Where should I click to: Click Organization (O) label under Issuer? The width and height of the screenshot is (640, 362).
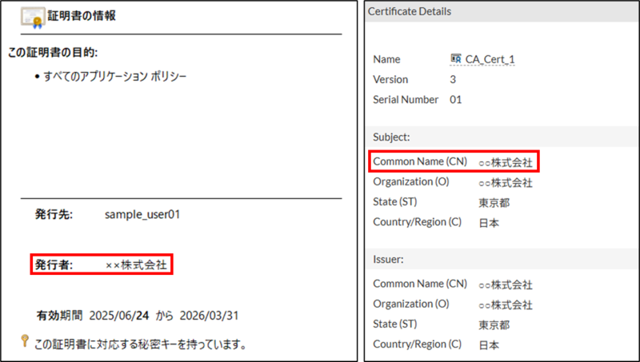[411, 304]
